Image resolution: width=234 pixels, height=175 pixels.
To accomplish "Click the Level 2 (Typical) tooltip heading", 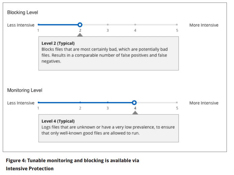I will (x=58, y=43).
